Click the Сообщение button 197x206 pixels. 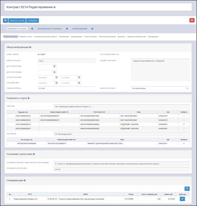(32, 20)
